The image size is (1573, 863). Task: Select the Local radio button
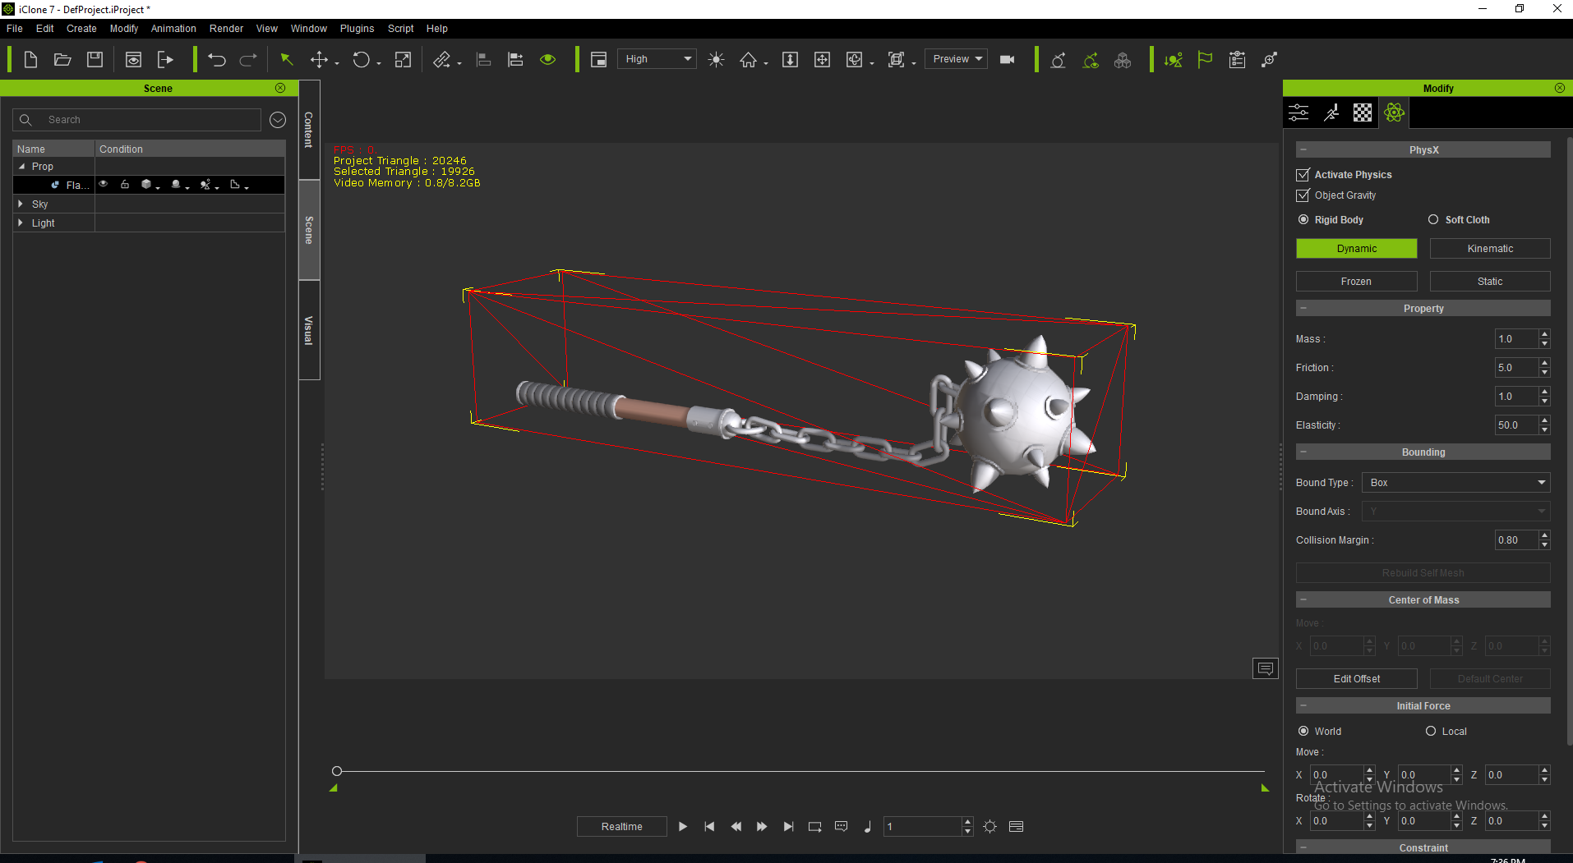click(x=1431, y=732)
